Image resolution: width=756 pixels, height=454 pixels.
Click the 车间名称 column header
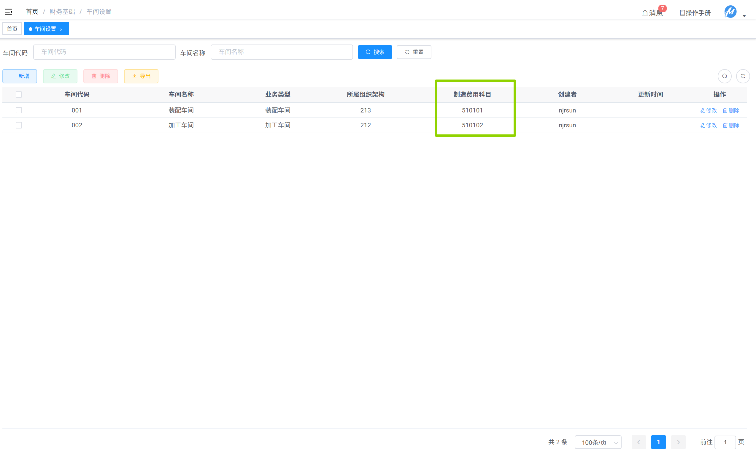click(181, 95)
